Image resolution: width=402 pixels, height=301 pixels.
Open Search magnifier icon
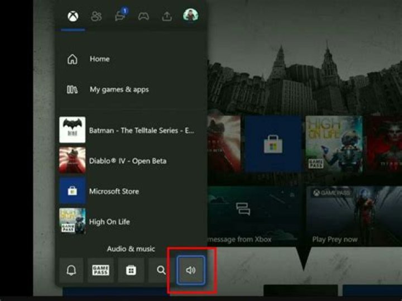click(161, 270)
